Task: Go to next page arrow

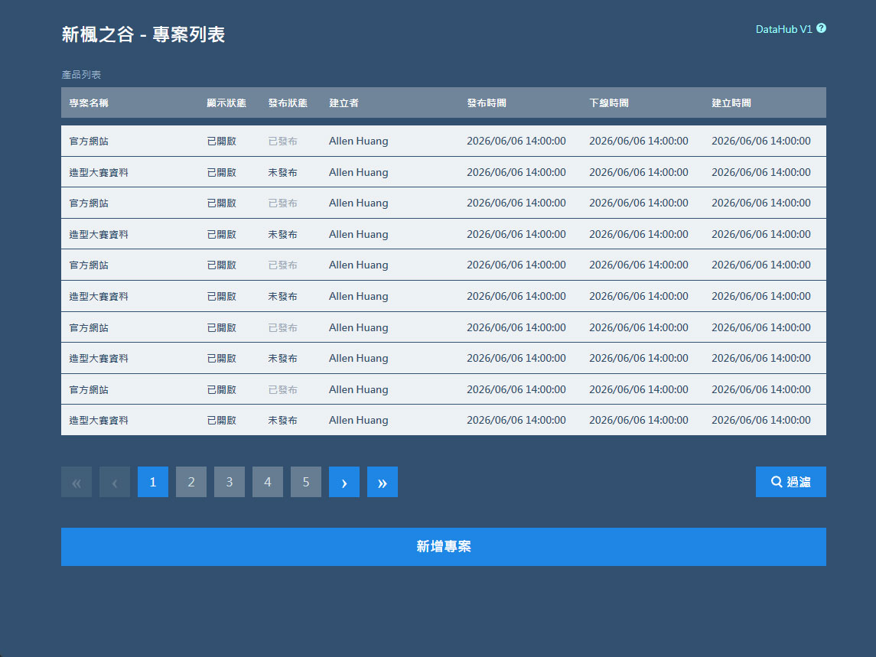Action: [x=344, y=482]
